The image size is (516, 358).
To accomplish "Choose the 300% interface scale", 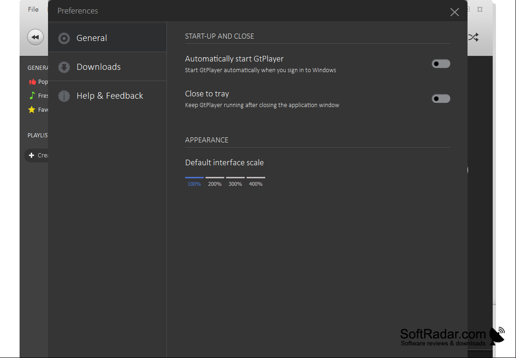I will (x=235, y=182).
